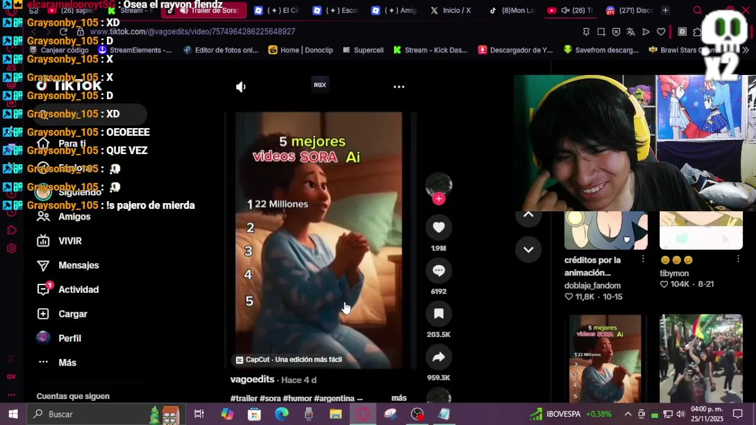756x425 pixels.
Task: Open the ad blocker shield icon
Action: click(x=616, y=32)
